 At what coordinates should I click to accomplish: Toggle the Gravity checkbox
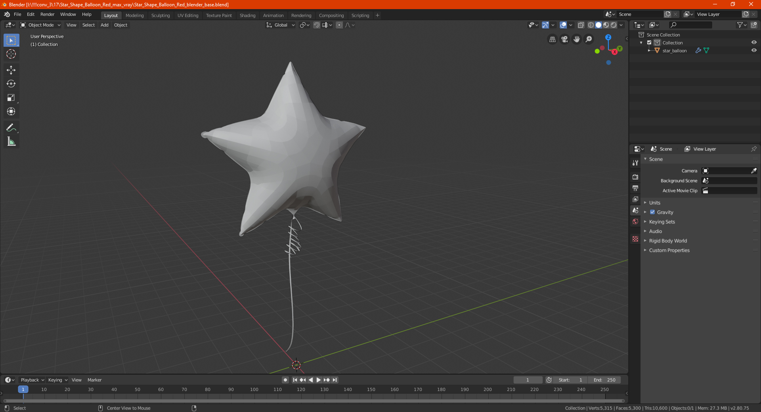click(x=652, y=212)
